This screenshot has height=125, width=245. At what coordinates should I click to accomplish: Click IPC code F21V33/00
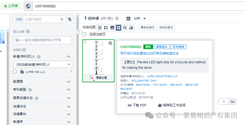click(160, 85)
